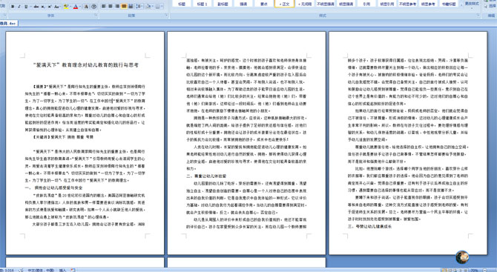Align the paragraph text to center

pos(111,7)
